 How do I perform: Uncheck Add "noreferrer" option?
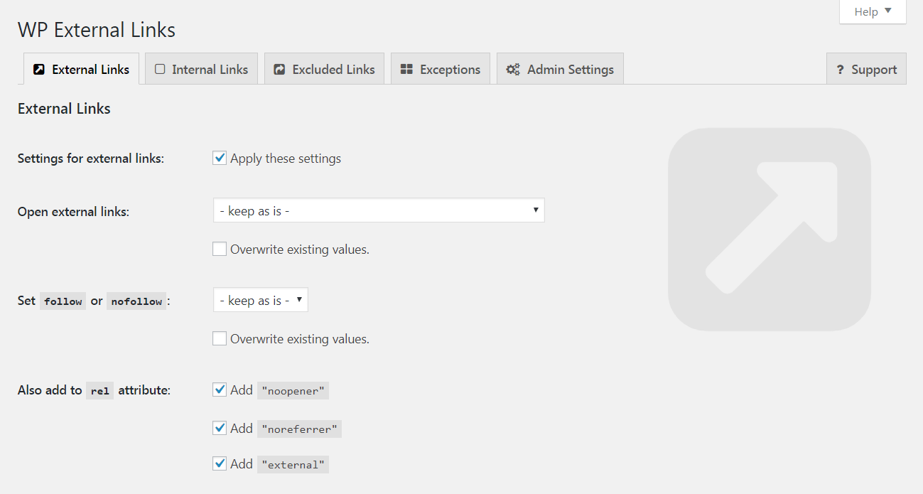pyautogui.click(x=220, y=428)
